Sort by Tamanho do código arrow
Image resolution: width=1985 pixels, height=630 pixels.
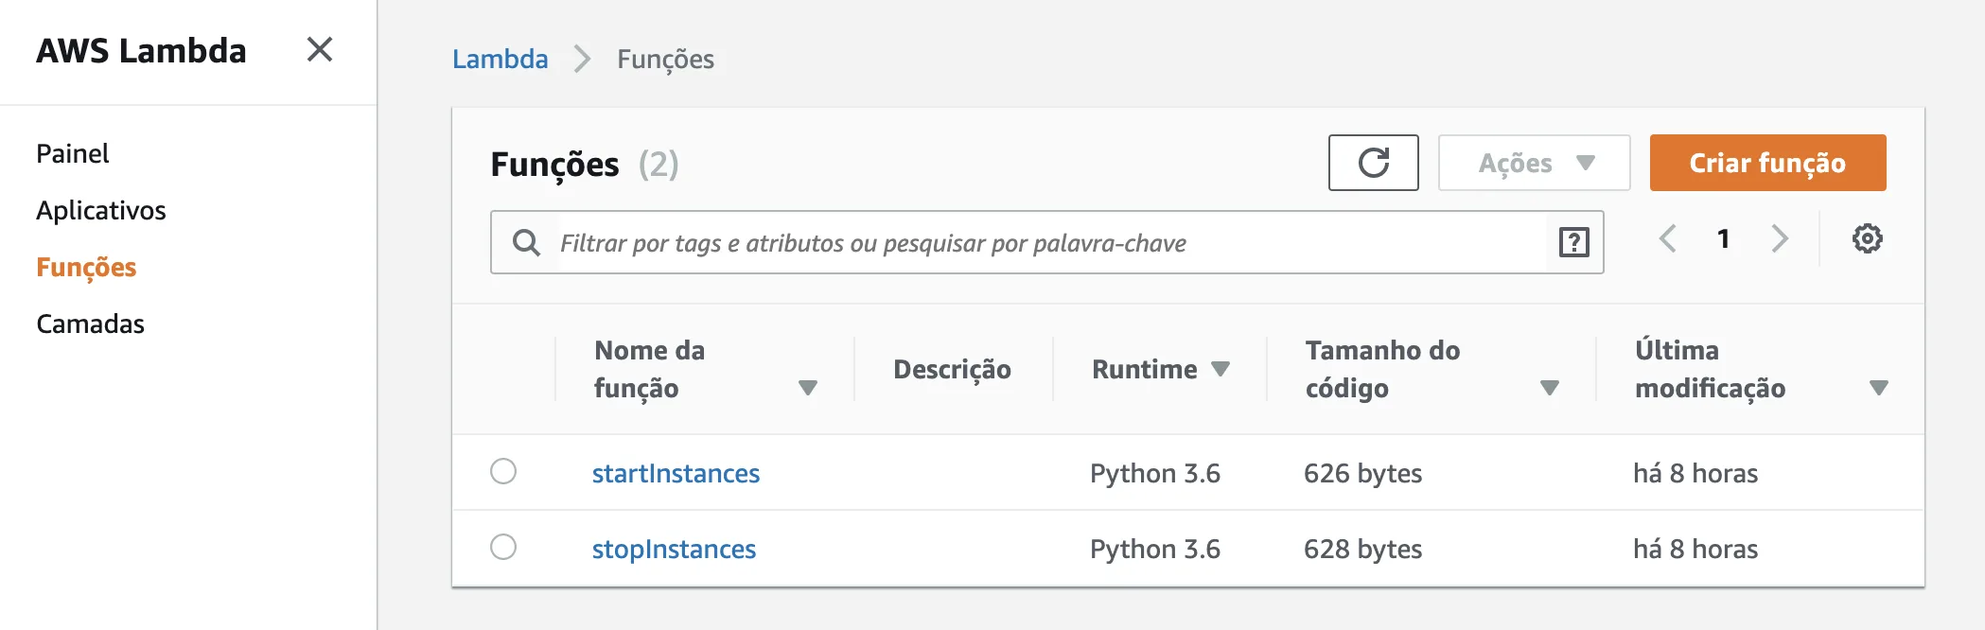pyautogui.click(x=1549, y=388)
